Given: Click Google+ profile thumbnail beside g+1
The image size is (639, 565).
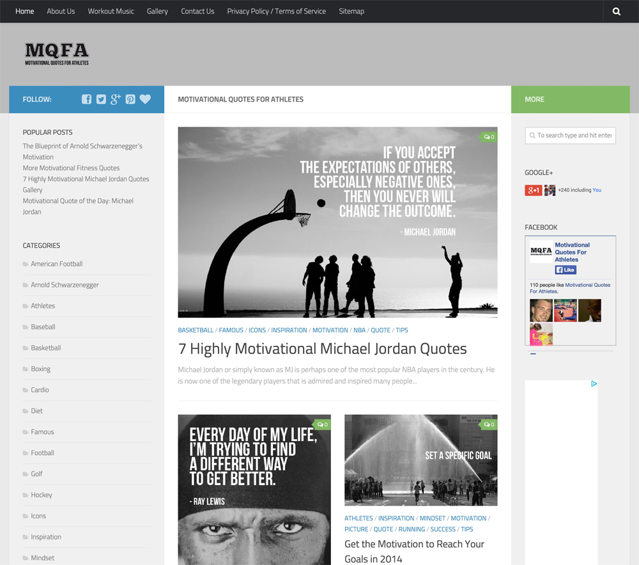Looking at the screenshot, I should [x=550, y=190].
